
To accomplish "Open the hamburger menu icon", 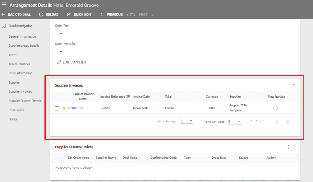I will [4, 5].
